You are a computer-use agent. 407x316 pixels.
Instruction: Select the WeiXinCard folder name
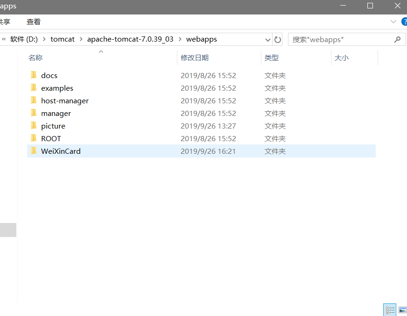click(61, 151)
